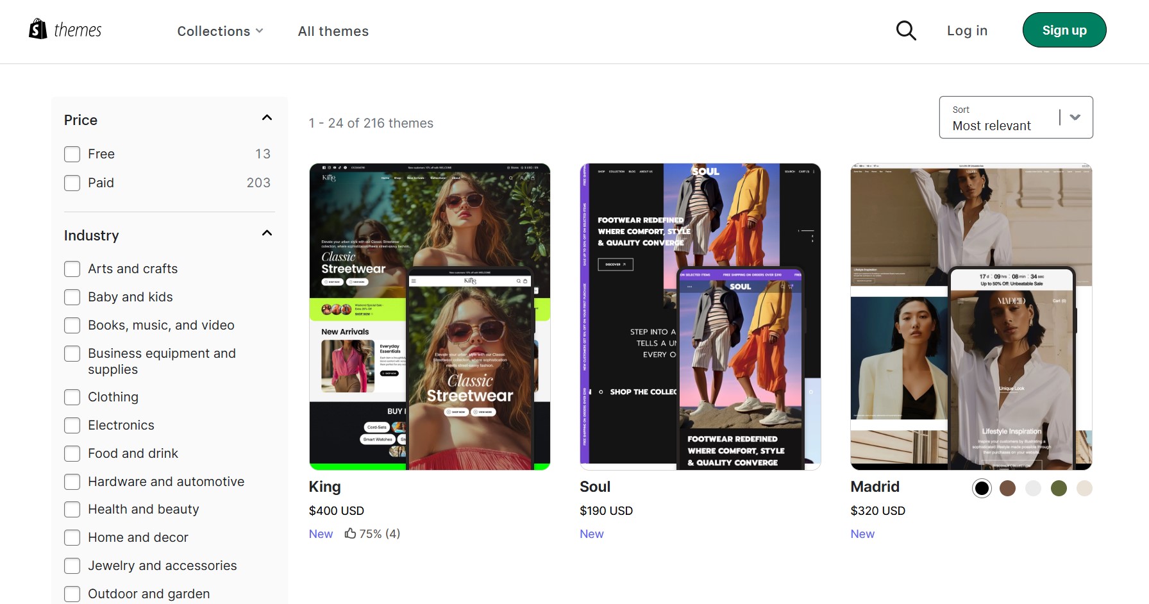Check the Free price filter
Screen dimensions: 1149x604
tap(72, 154)
